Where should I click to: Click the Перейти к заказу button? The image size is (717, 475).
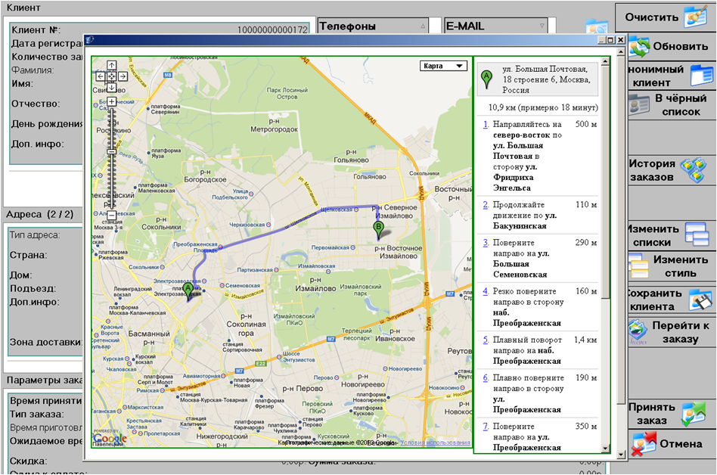pyautogui.click(x=672, y=332)
